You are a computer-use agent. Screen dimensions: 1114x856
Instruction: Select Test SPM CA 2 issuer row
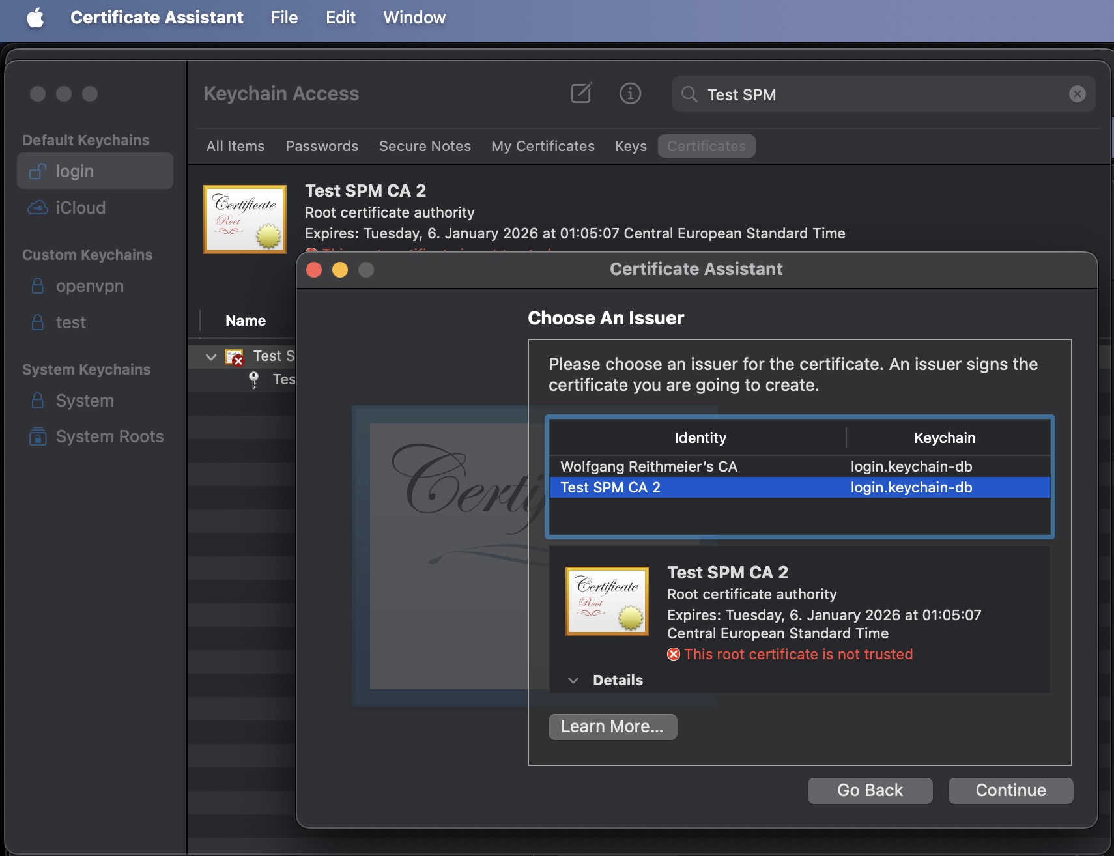800,487
